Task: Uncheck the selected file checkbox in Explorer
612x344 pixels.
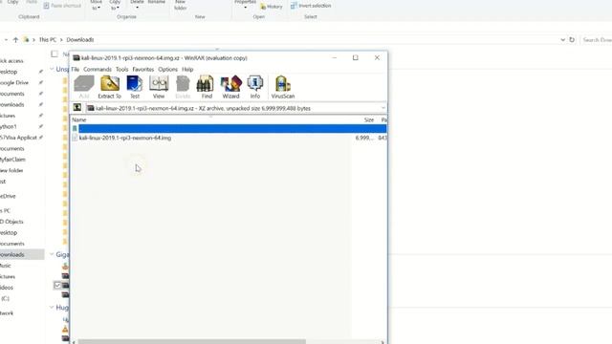Action: (x=57, y=286)
